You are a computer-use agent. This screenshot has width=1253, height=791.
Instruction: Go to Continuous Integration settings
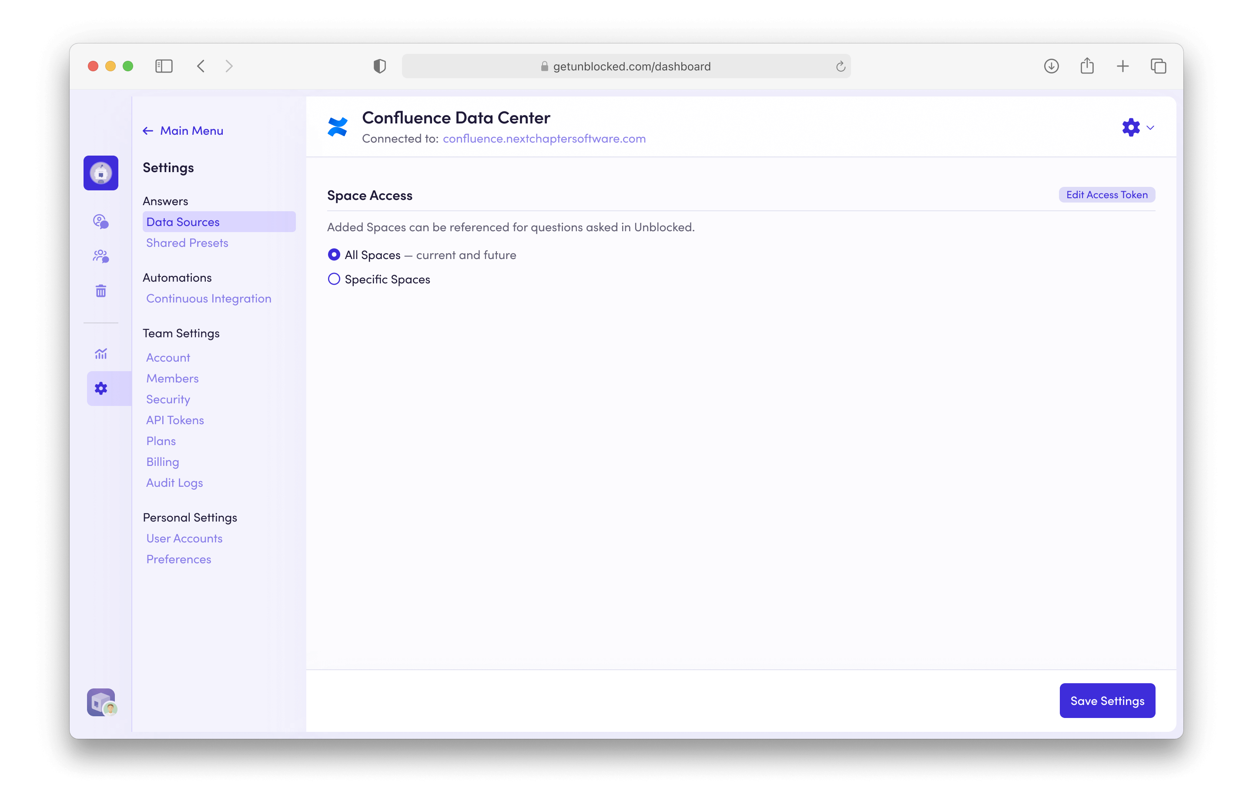pos(209,298)
